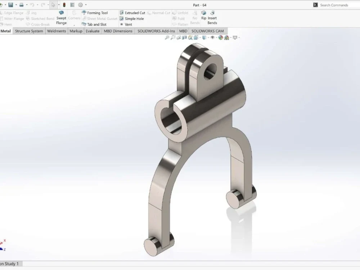Click the Part - 64 title text

199,5
